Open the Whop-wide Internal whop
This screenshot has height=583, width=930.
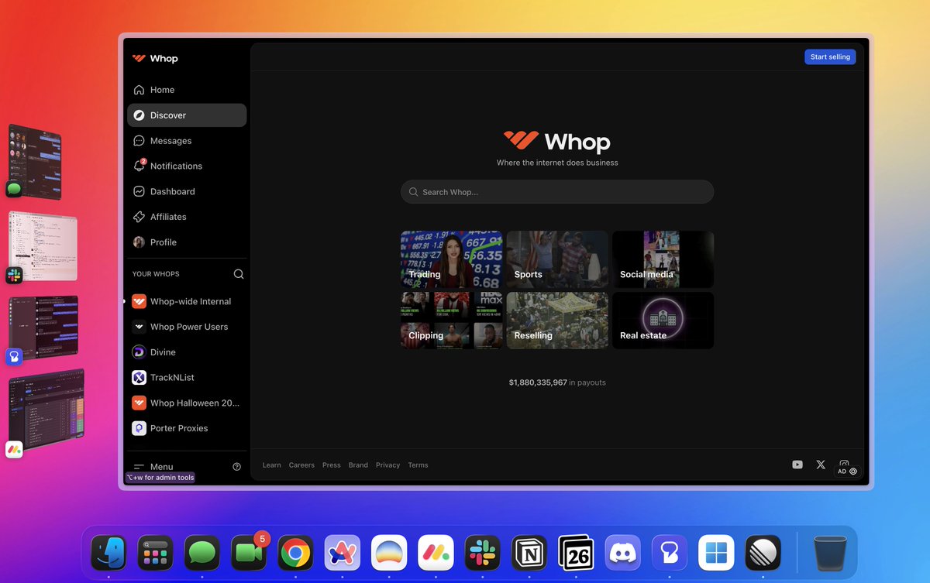(187, 301)
